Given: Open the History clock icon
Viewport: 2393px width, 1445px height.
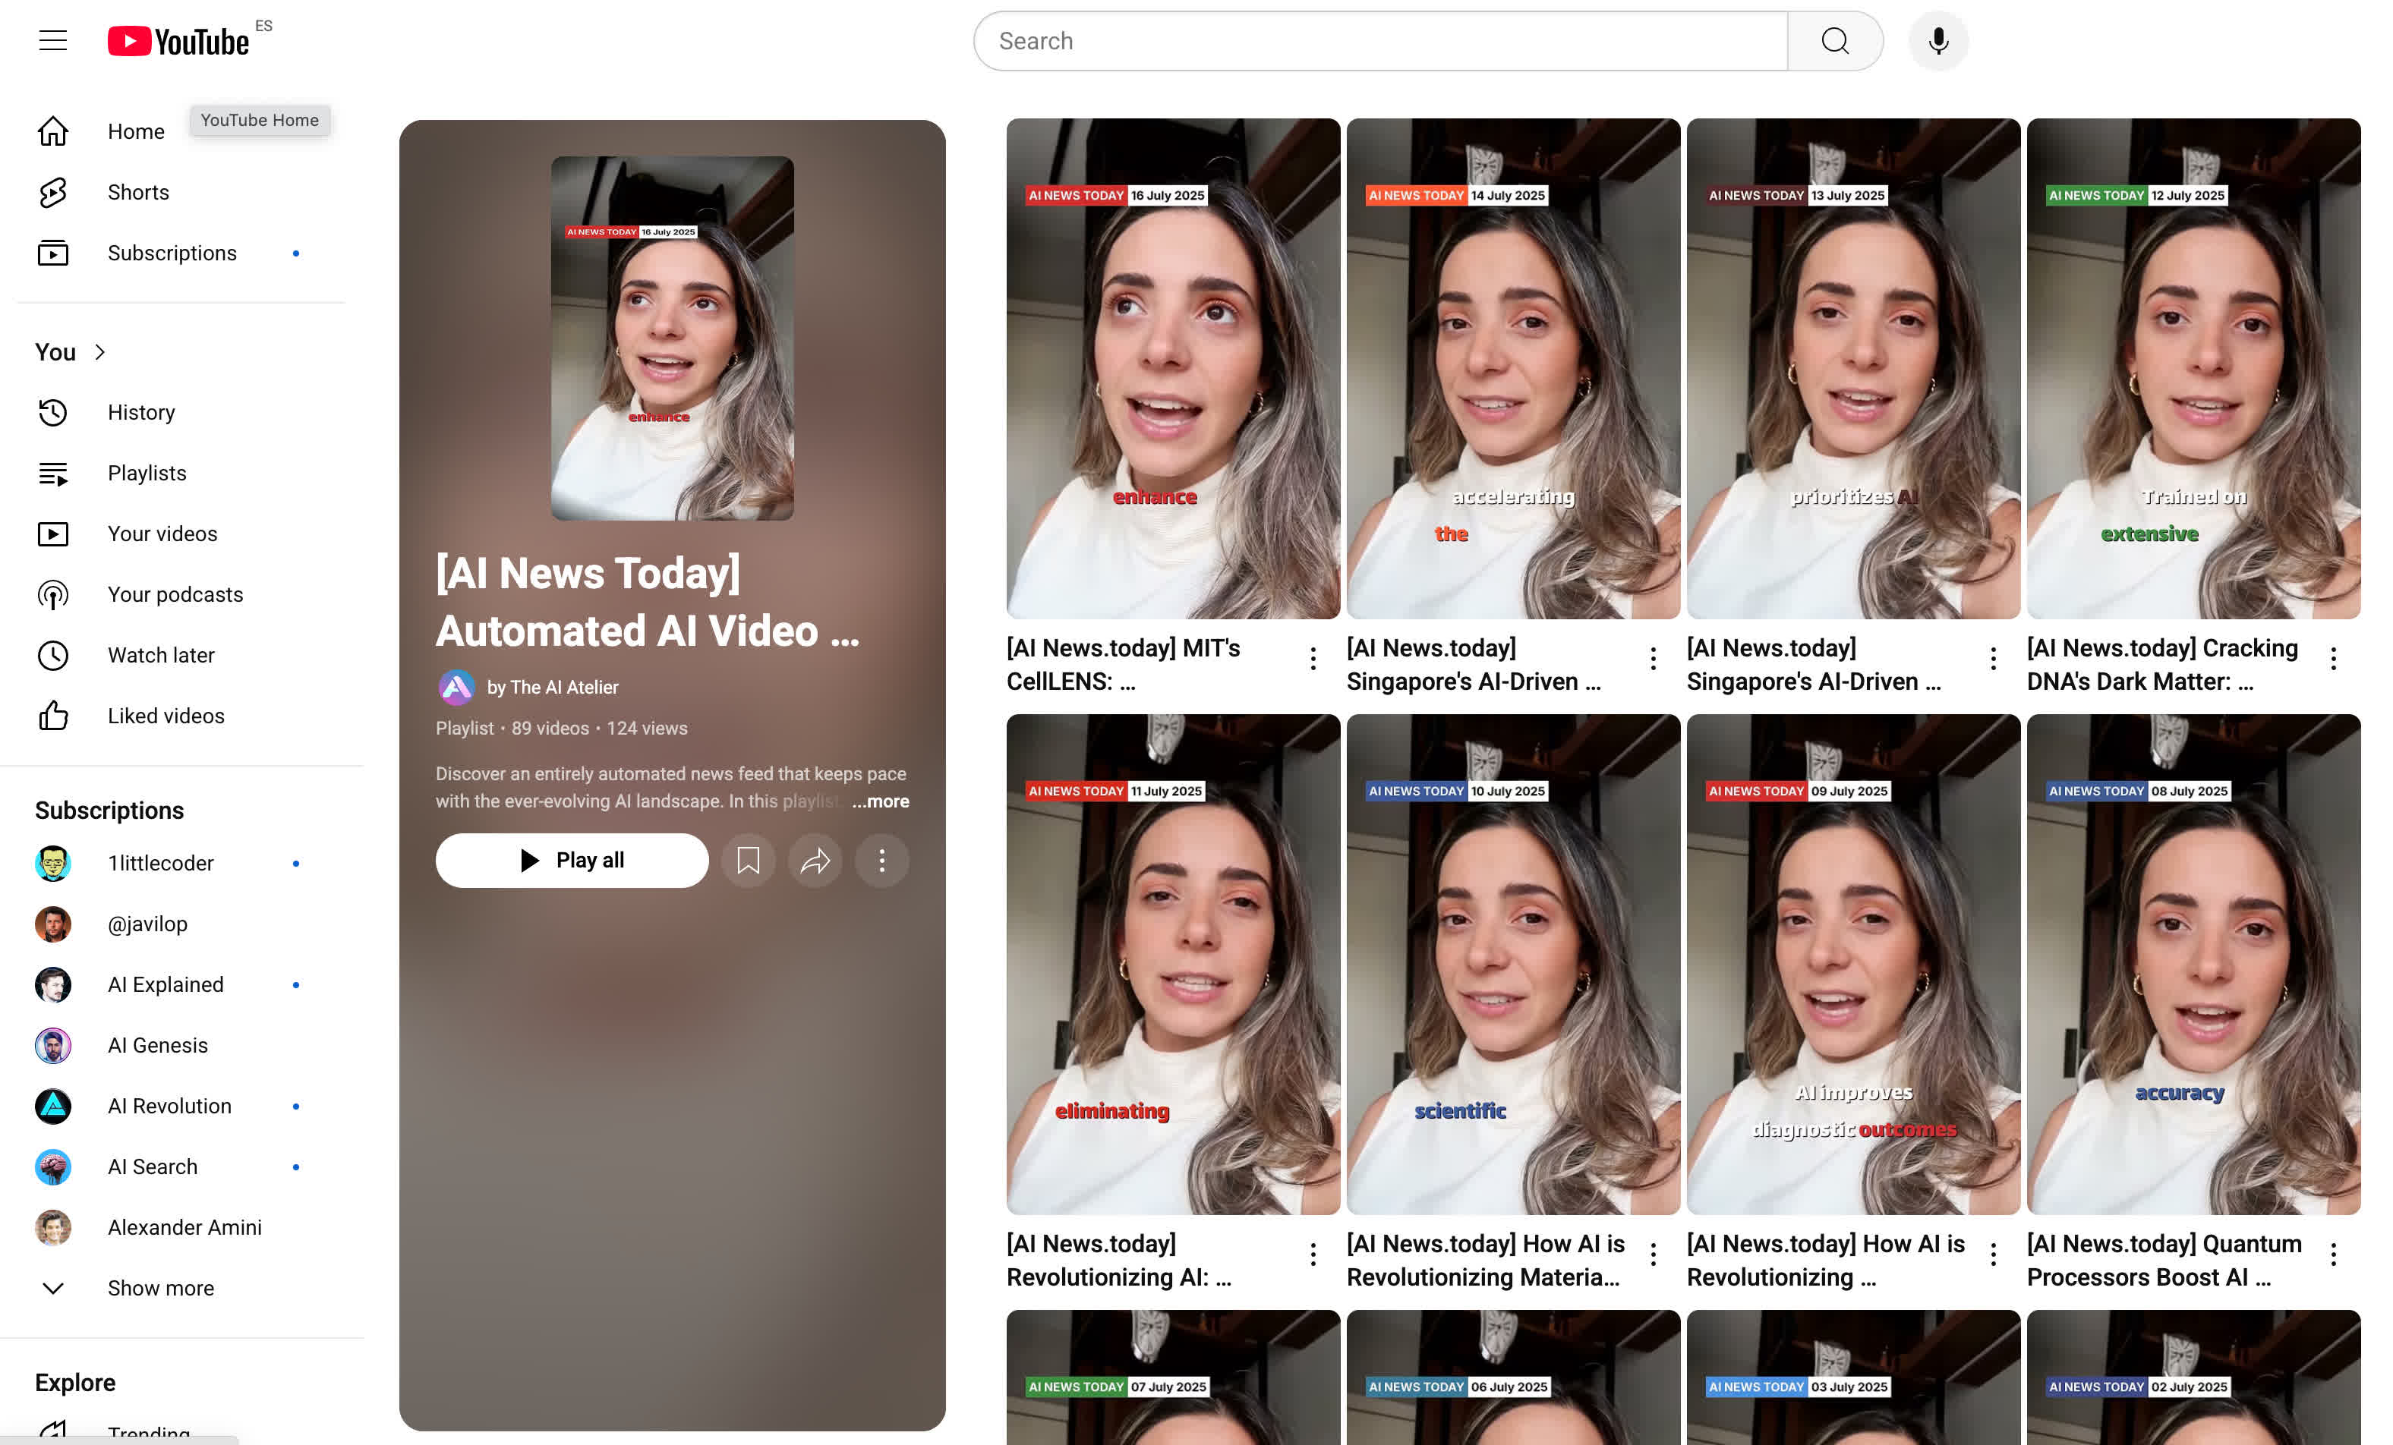Looking at the screenshot, I should [x=52, y=413].
